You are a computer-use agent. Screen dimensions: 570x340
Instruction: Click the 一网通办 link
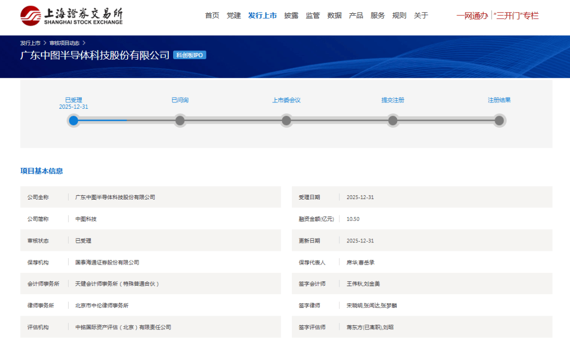[472, 16]
